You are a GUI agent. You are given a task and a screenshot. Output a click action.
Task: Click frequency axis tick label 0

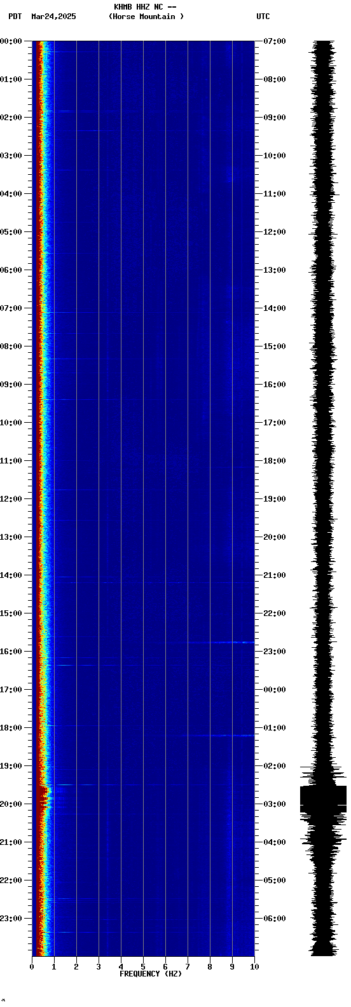32,967
